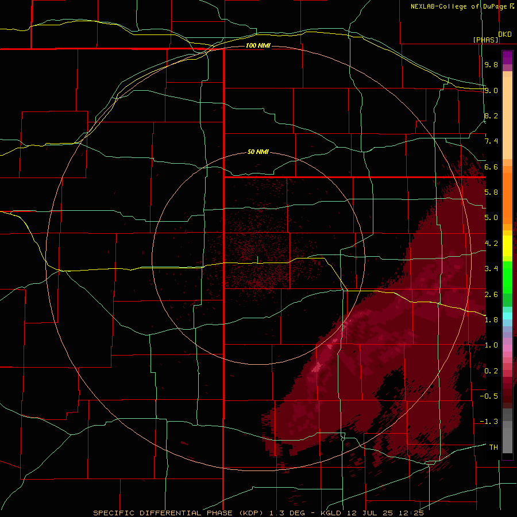
Task: Select the 1.8 legend value
Action: point(491,319)
